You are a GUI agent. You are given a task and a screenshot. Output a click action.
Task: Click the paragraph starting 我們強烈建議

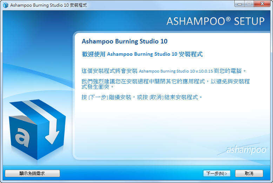pyautogui.click(x=166, y=84)
